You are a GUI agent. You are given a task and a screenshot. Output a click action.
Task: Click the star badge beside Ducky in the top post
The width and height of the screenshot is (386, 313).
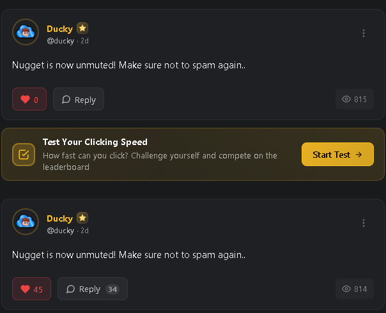[x=82, y=28]
